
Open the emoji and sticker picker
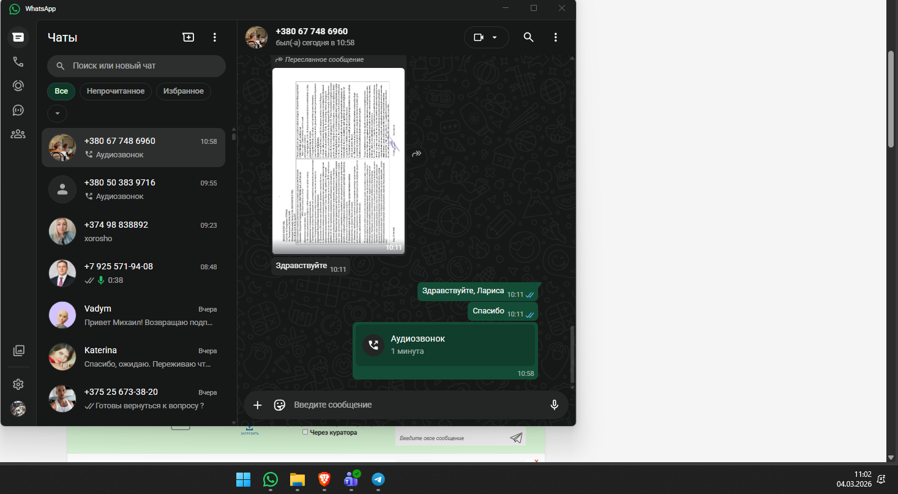tap(280, 405)
